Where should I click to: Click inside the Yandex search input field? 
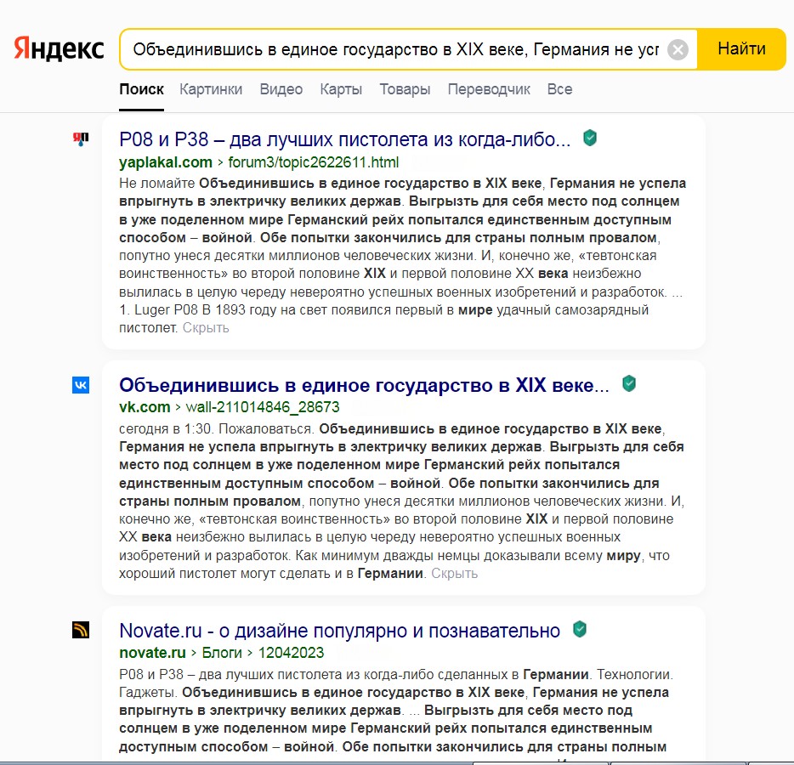395,49
